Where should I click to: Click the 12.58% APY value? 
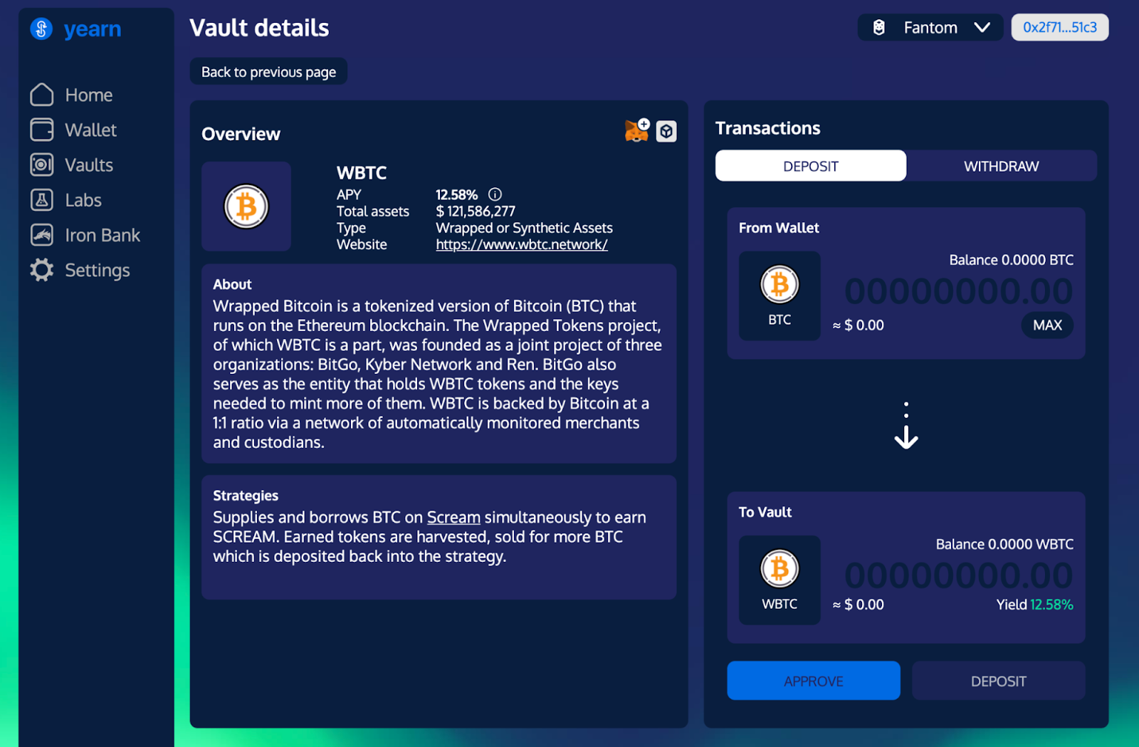point(456,194)
